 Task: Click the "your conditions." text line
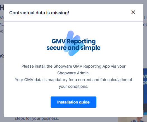[73, 86]
